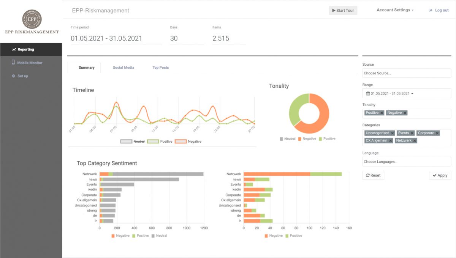Start the guided tour

click(343, 10)
